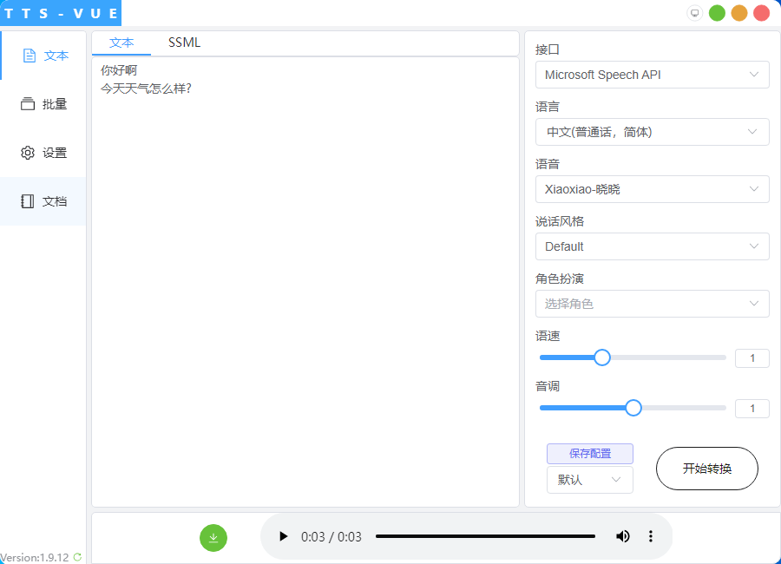Open the 文档 (docs) section in sidebar
The height and width of the screenshot is (564, 781).
(x=43, y=200)
